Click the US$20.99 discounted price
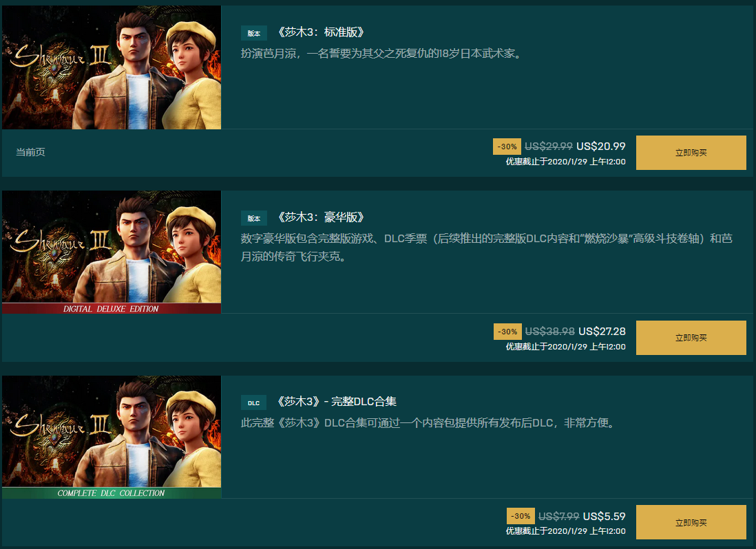The height and width of the screenshot is (549, 756). click(x=601, y=147)
